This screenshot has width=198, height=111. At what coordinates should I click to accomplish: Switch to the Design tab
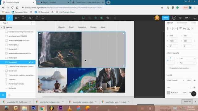tap(170, 23)
